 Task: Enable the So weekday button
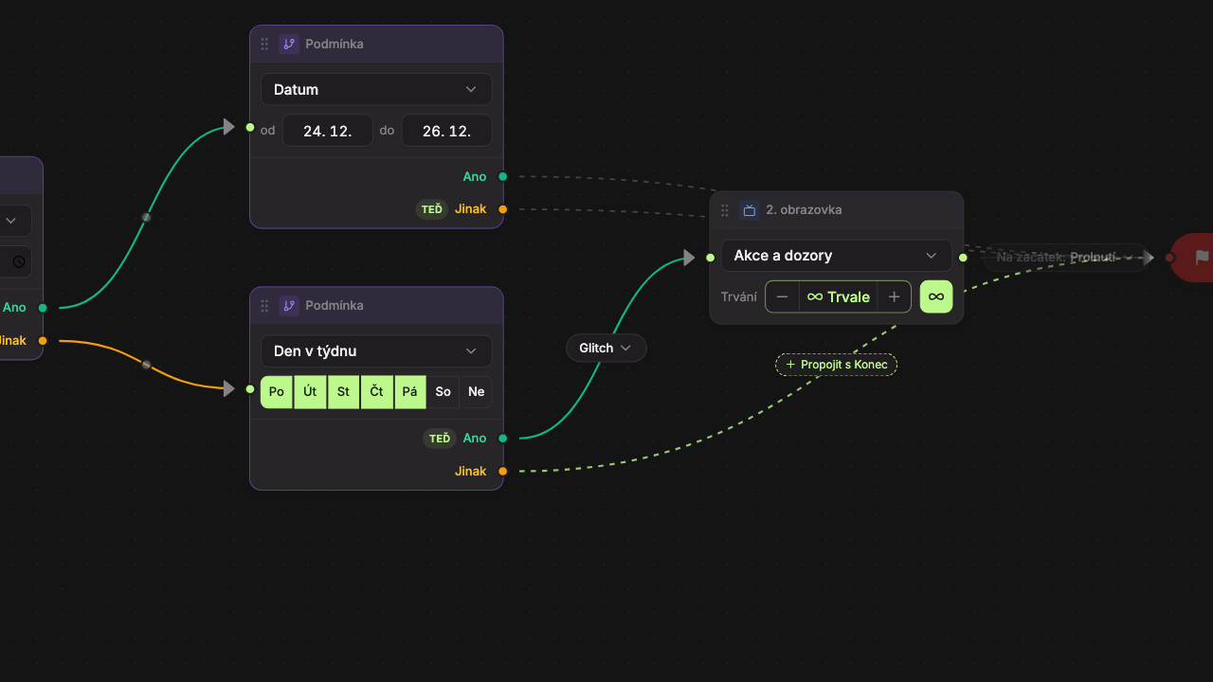click(x=444, y=392)
